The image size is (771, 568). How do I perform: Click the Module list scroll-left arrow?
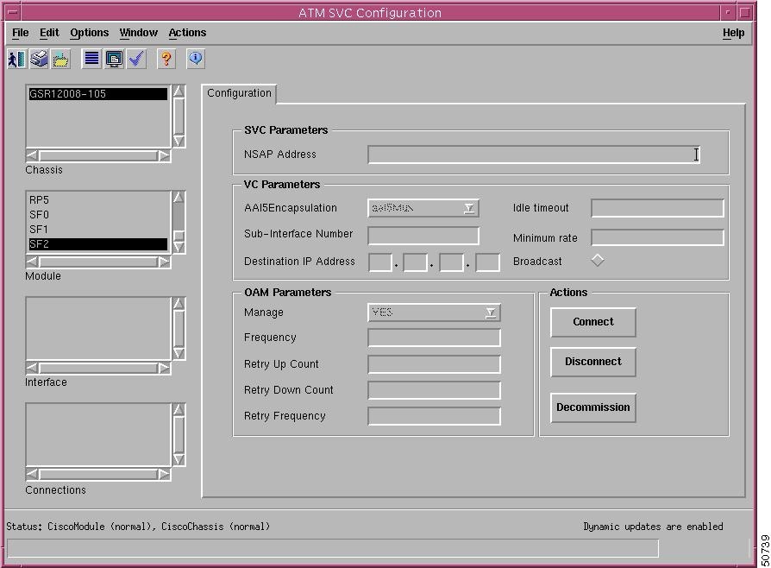pyautogui.click(x=32, y=262)
